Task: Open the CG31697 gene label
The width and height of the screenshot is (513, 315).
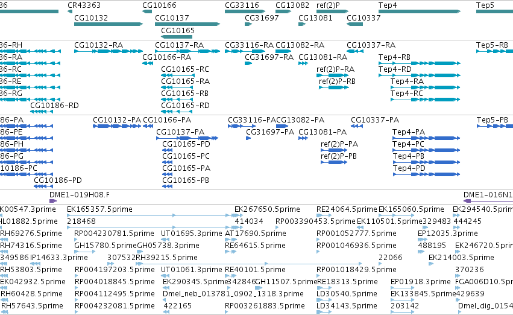Action: tap(262, 17)
